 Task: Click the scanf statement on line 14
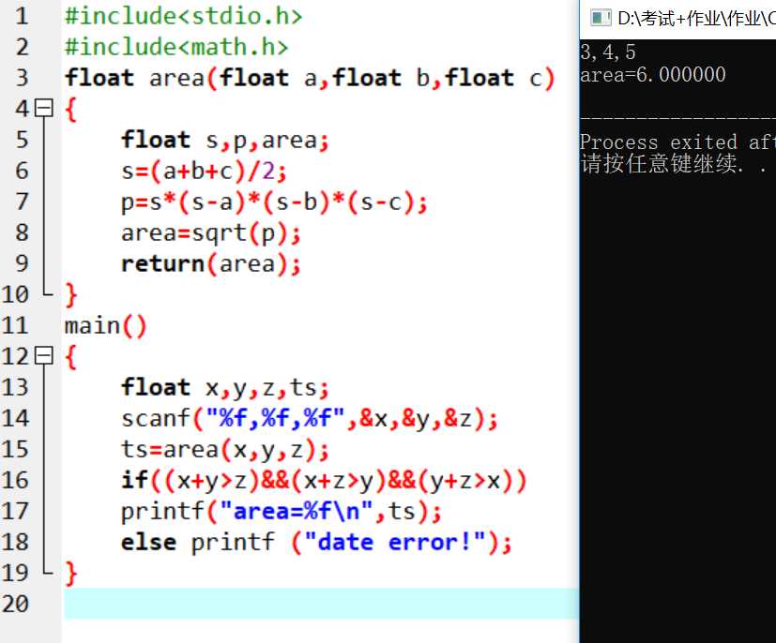(310, 419)
